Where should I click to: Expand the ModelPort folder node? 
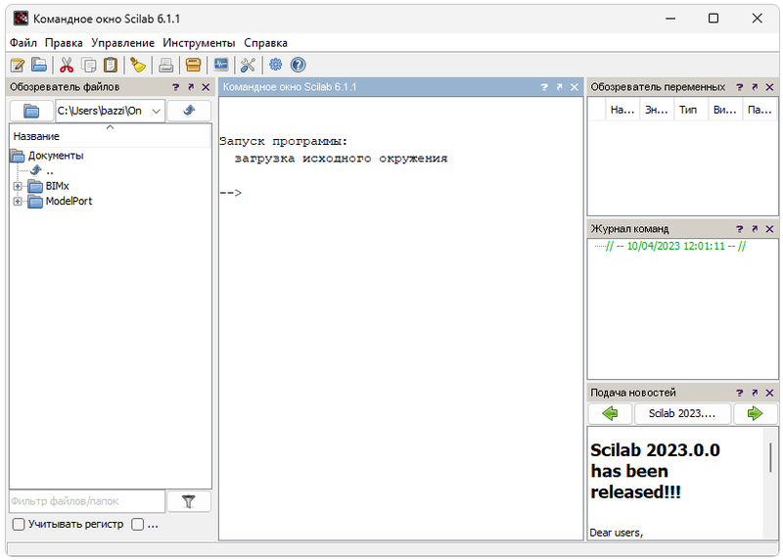(17, 202)
